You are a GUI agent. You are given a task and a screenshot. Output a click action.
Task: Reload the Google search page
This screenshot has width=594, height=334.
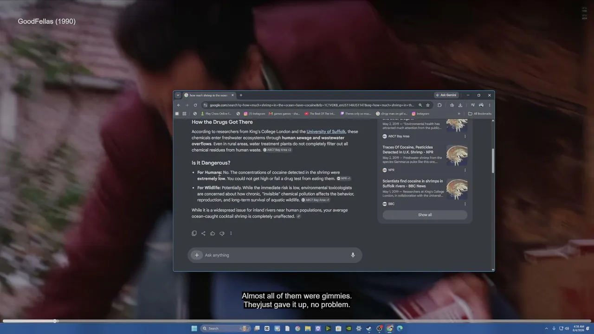coord(195,105)
